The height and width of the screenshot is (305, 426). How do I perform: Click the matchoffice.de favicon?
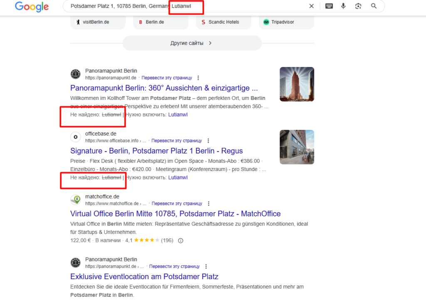[76, 200]
